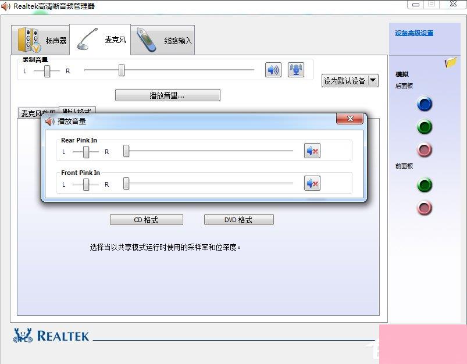Click the Front Pink In label

[x=80, y=173]
